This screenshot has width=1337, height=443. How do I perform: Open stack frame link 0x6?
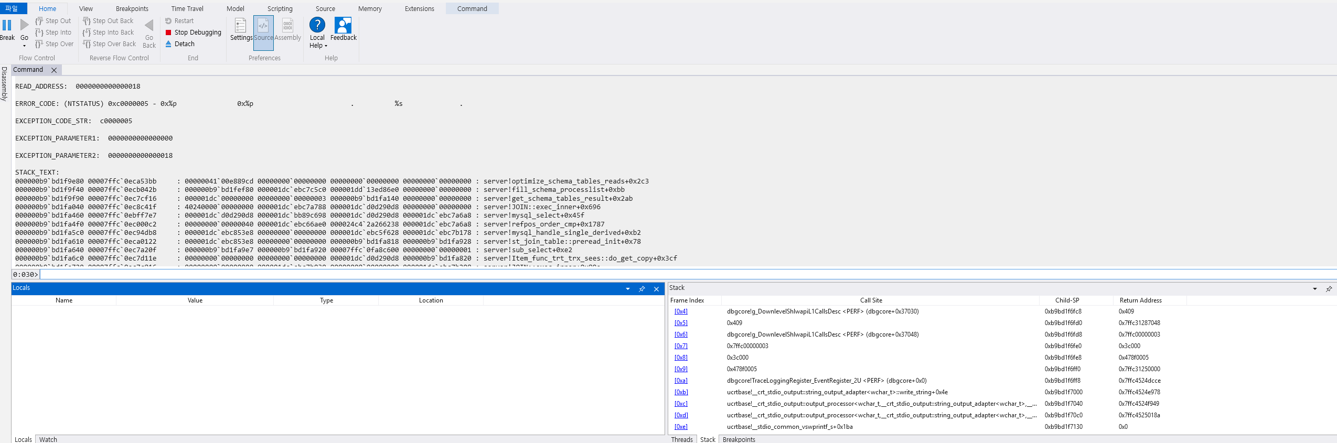(x=681, y=334)
